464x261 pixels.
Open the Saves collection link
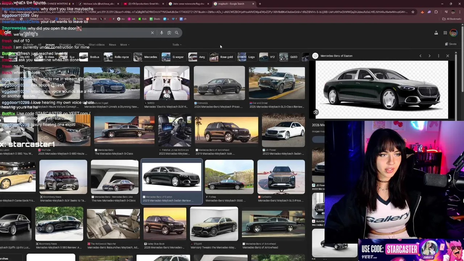[451, 44]
